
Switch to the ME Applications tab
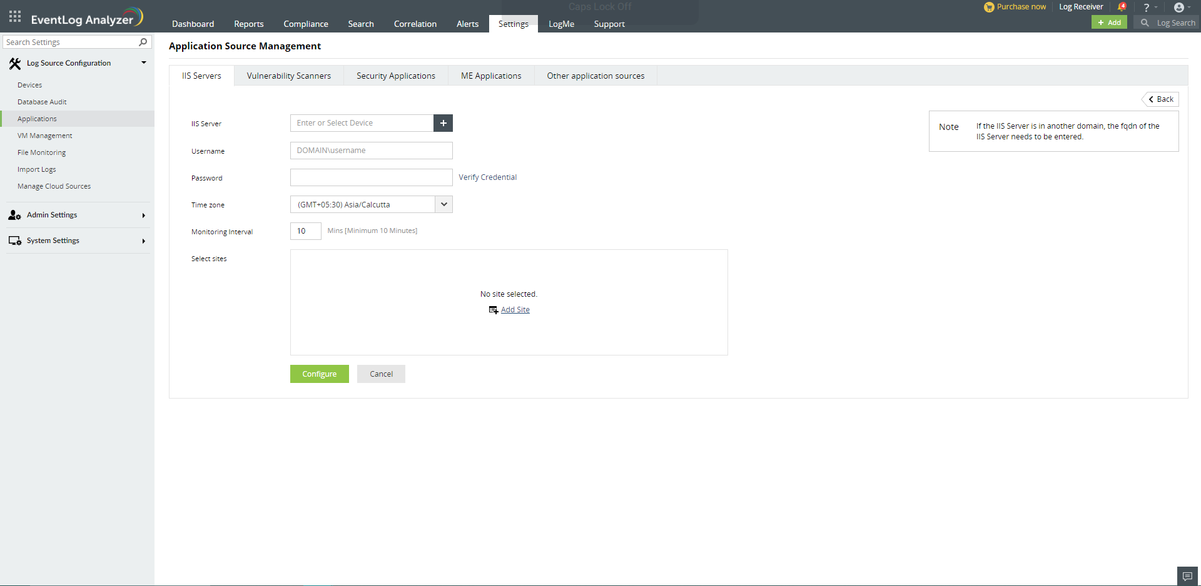coord(491,76)
